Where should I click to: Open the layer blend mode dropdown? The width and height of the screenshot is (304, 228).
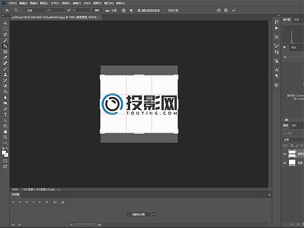[x=293, y=140]
